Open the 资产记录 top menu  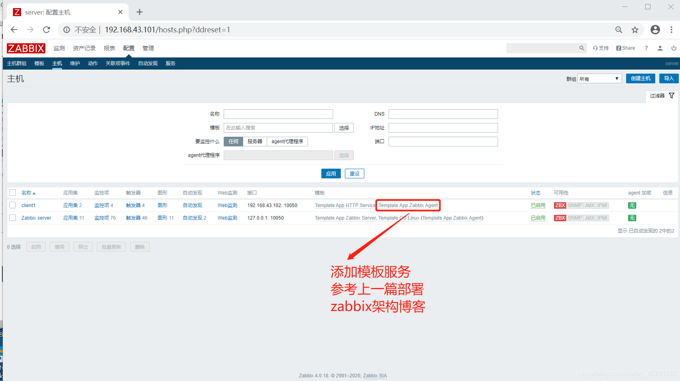click(x=84, y=48)
